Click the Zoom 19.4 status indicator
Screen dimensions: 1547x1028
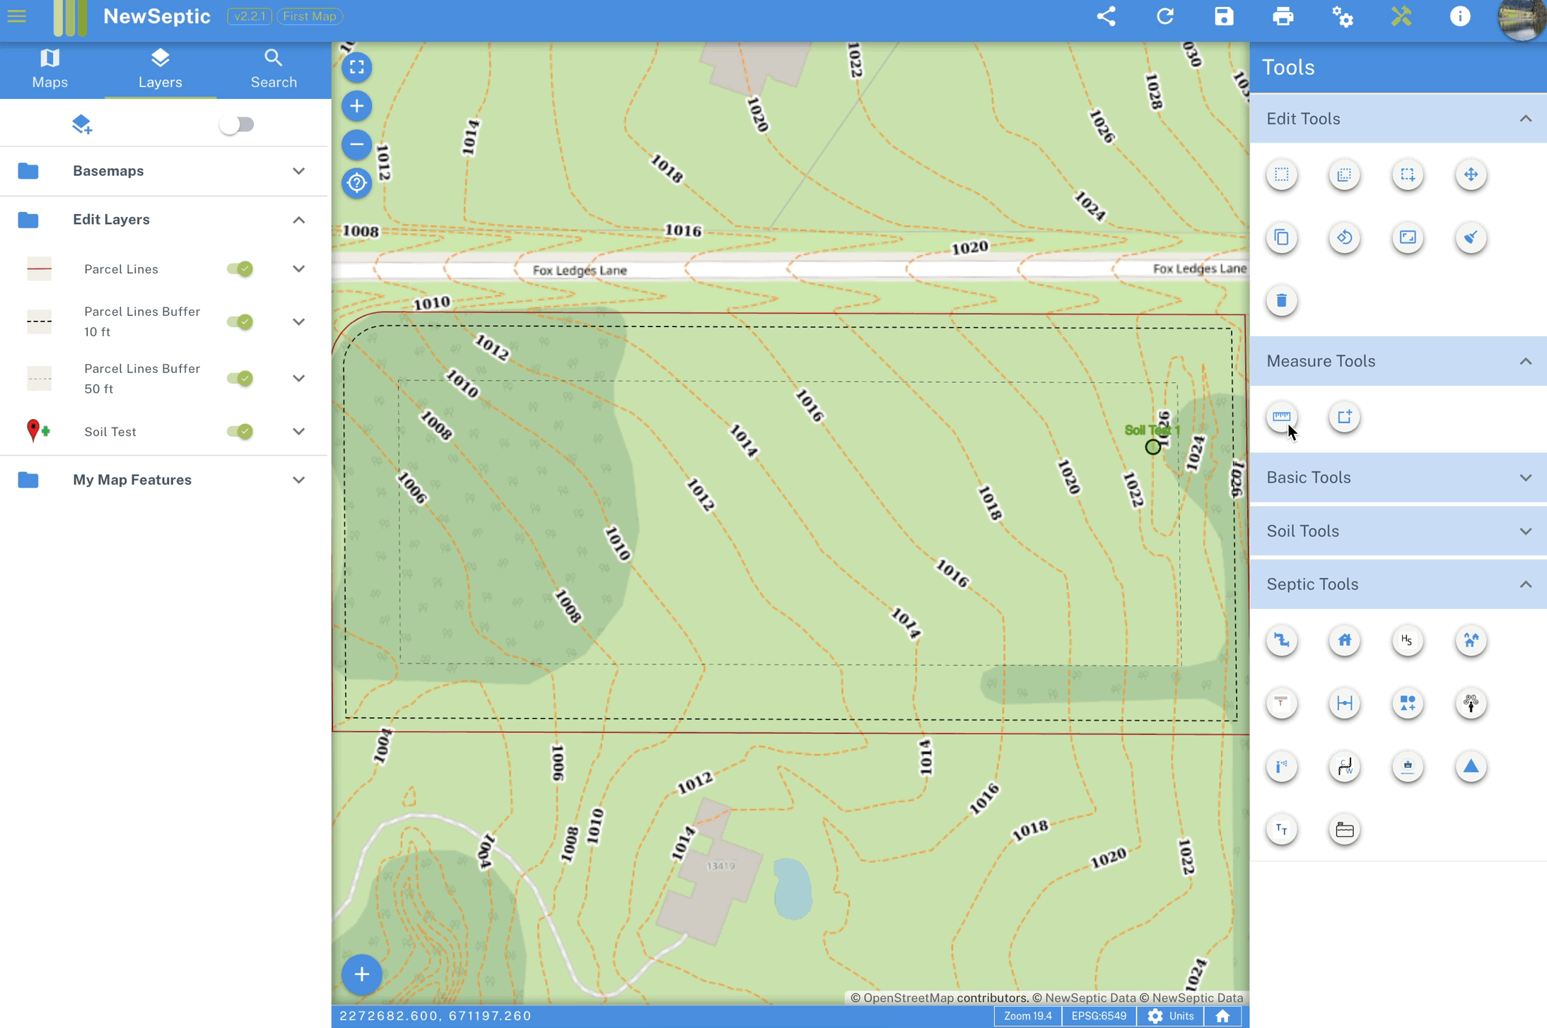pos(1027,1016)
